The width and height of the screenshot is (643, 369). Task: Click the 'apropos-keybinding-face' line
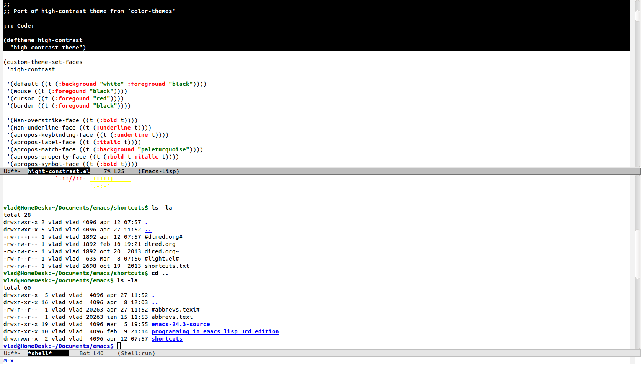(x=88, y=135)
